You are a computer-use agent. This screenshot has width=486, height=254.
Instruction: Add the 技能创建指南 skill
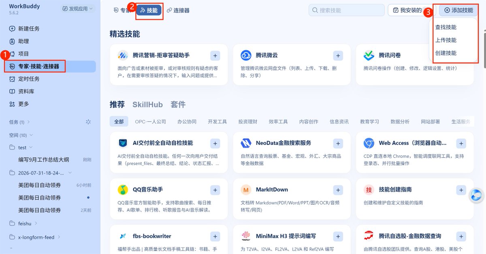[x=461, y=190]
